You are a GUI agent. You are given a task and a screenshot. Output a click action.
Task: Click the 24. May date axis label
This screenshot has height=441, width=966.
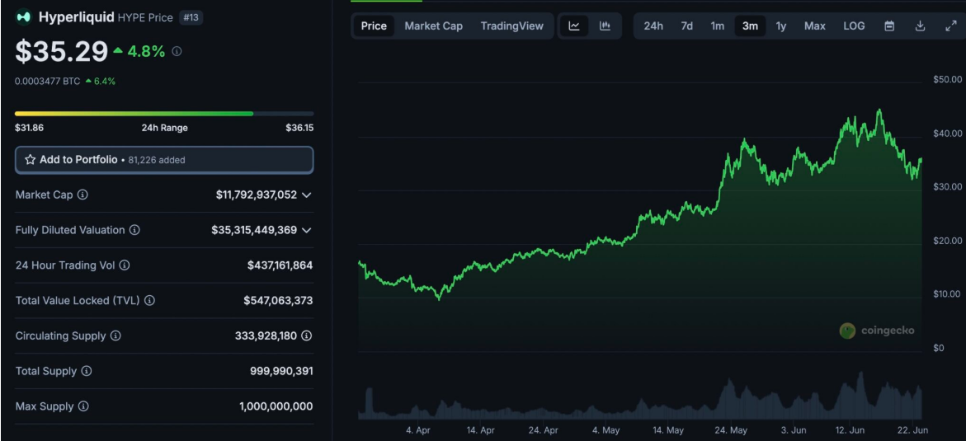click(729, 430)
